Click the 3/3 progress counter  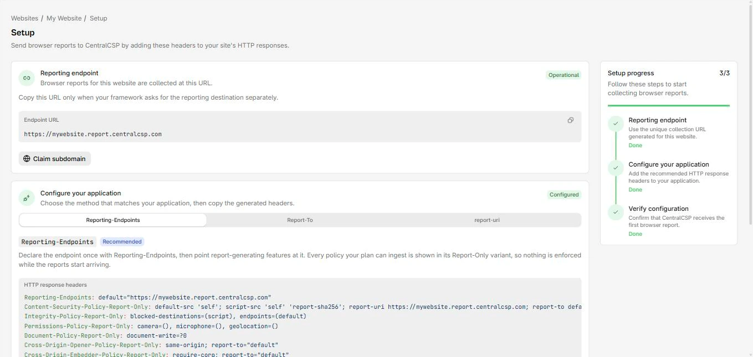724,73
